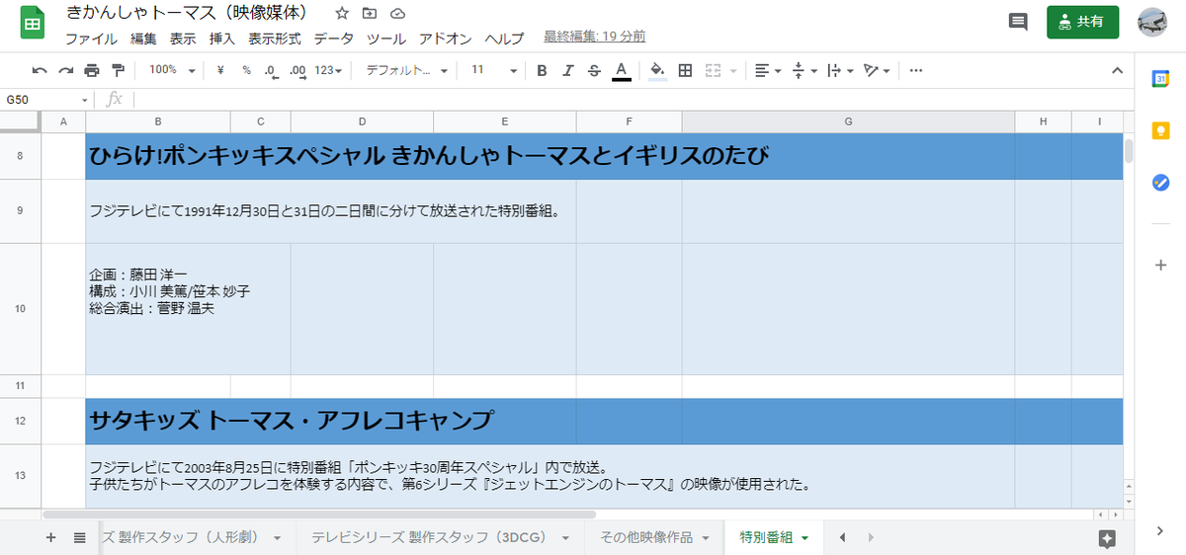
Task: Open the 表示形式 menu
Action: (275, 39)
